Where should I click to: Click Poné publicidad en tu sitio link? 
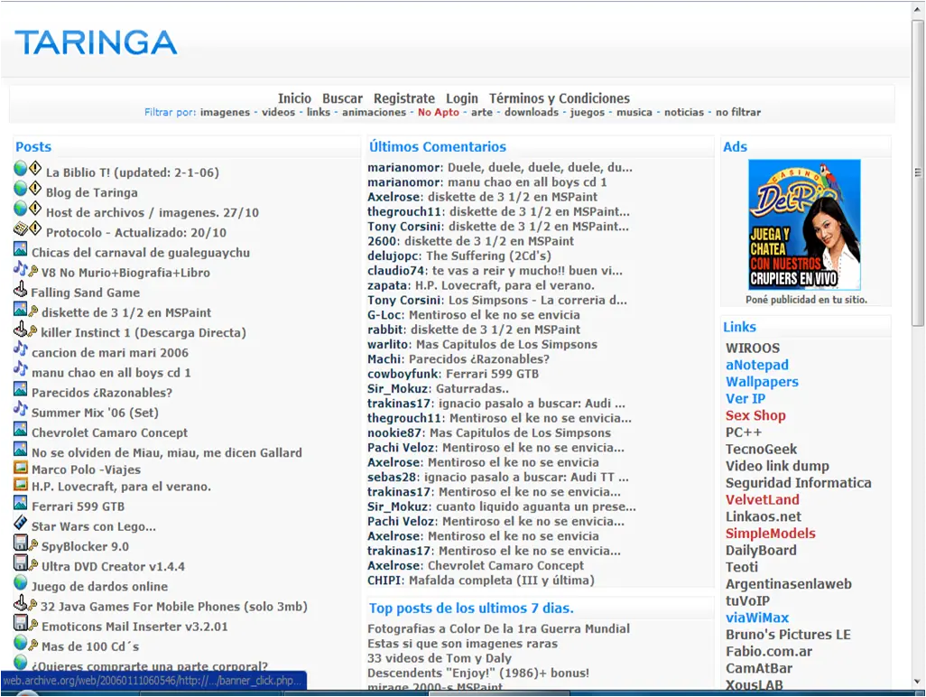806,300
